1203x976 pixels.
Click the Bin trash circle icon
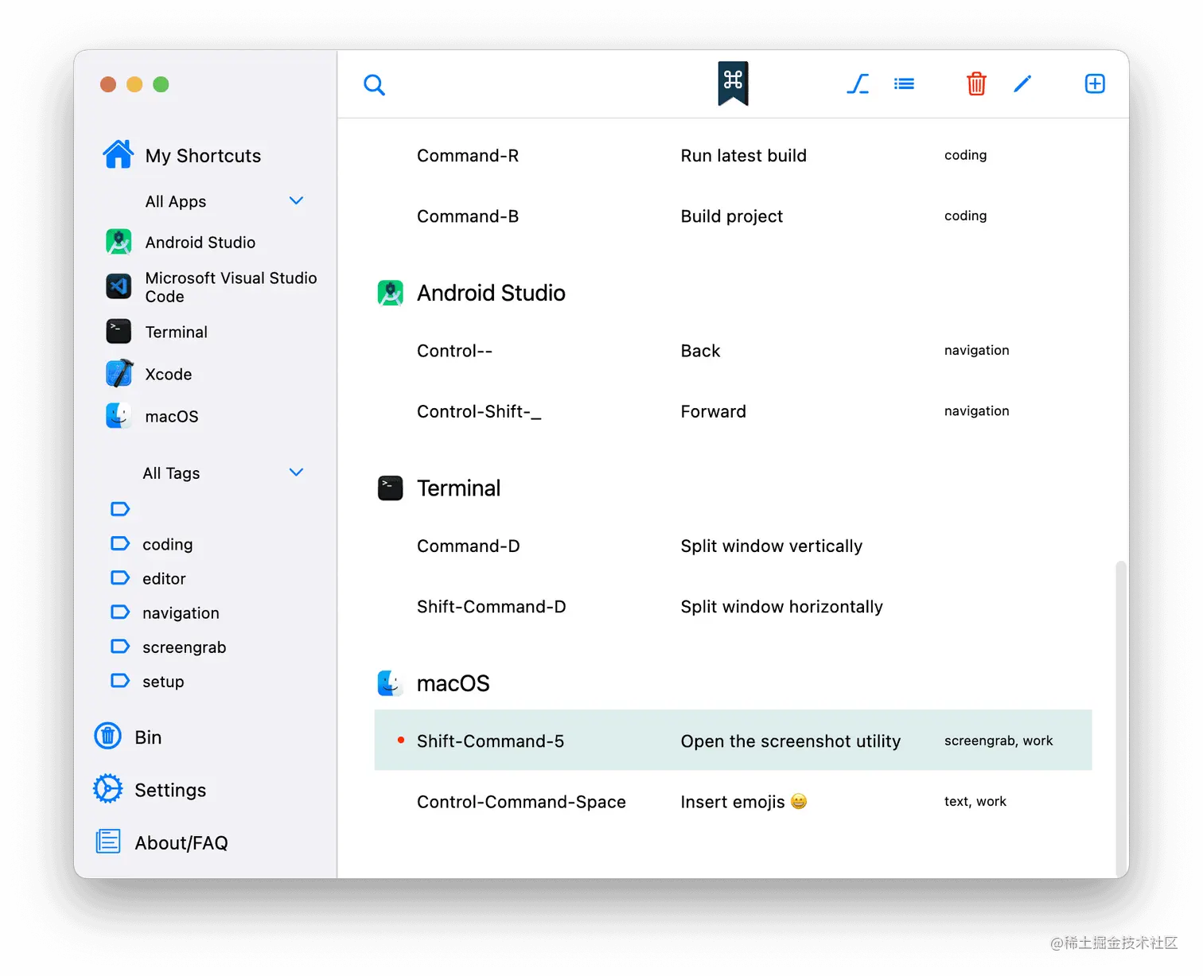click(108, 736)
